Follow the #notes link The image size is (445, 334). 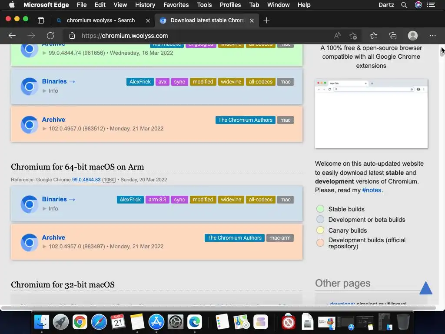pos(372,190)
